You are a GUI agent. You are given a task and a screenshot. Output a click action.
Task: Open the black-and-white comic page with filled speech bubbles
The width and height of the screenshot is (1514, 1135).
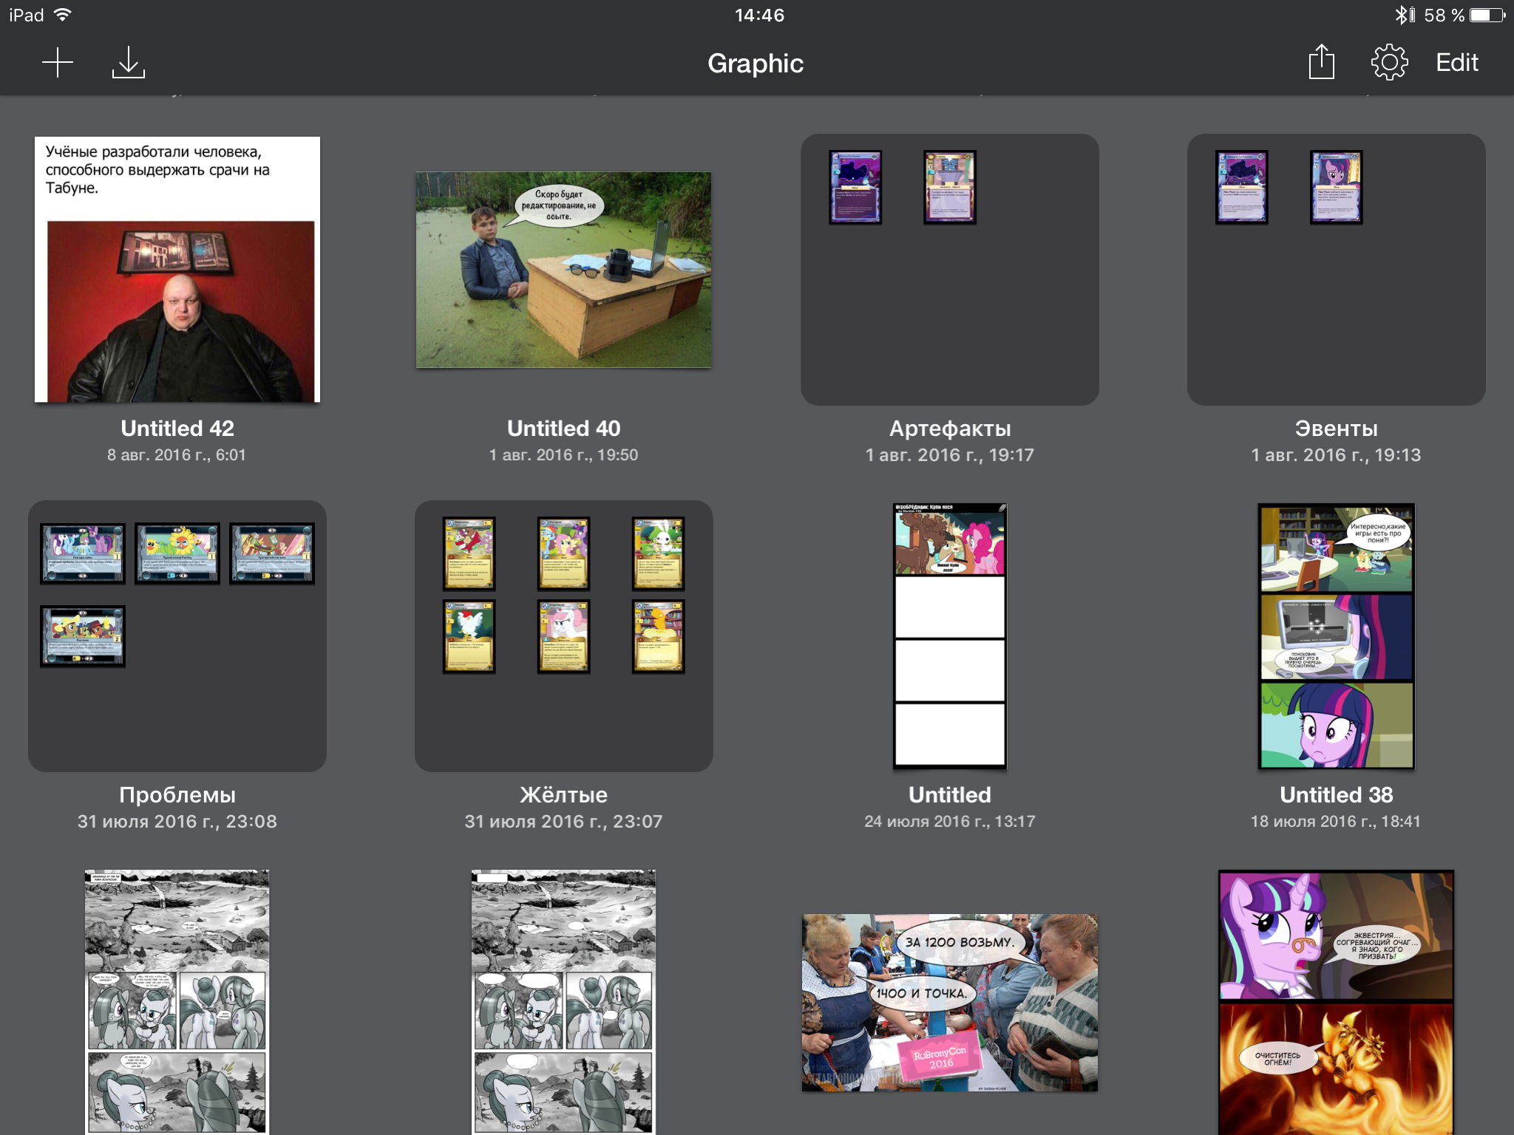[177, 1002]
